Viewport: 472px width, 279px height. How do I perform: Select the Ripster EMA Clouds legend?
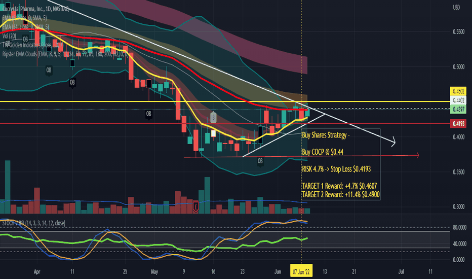click(x=65, y=54)
